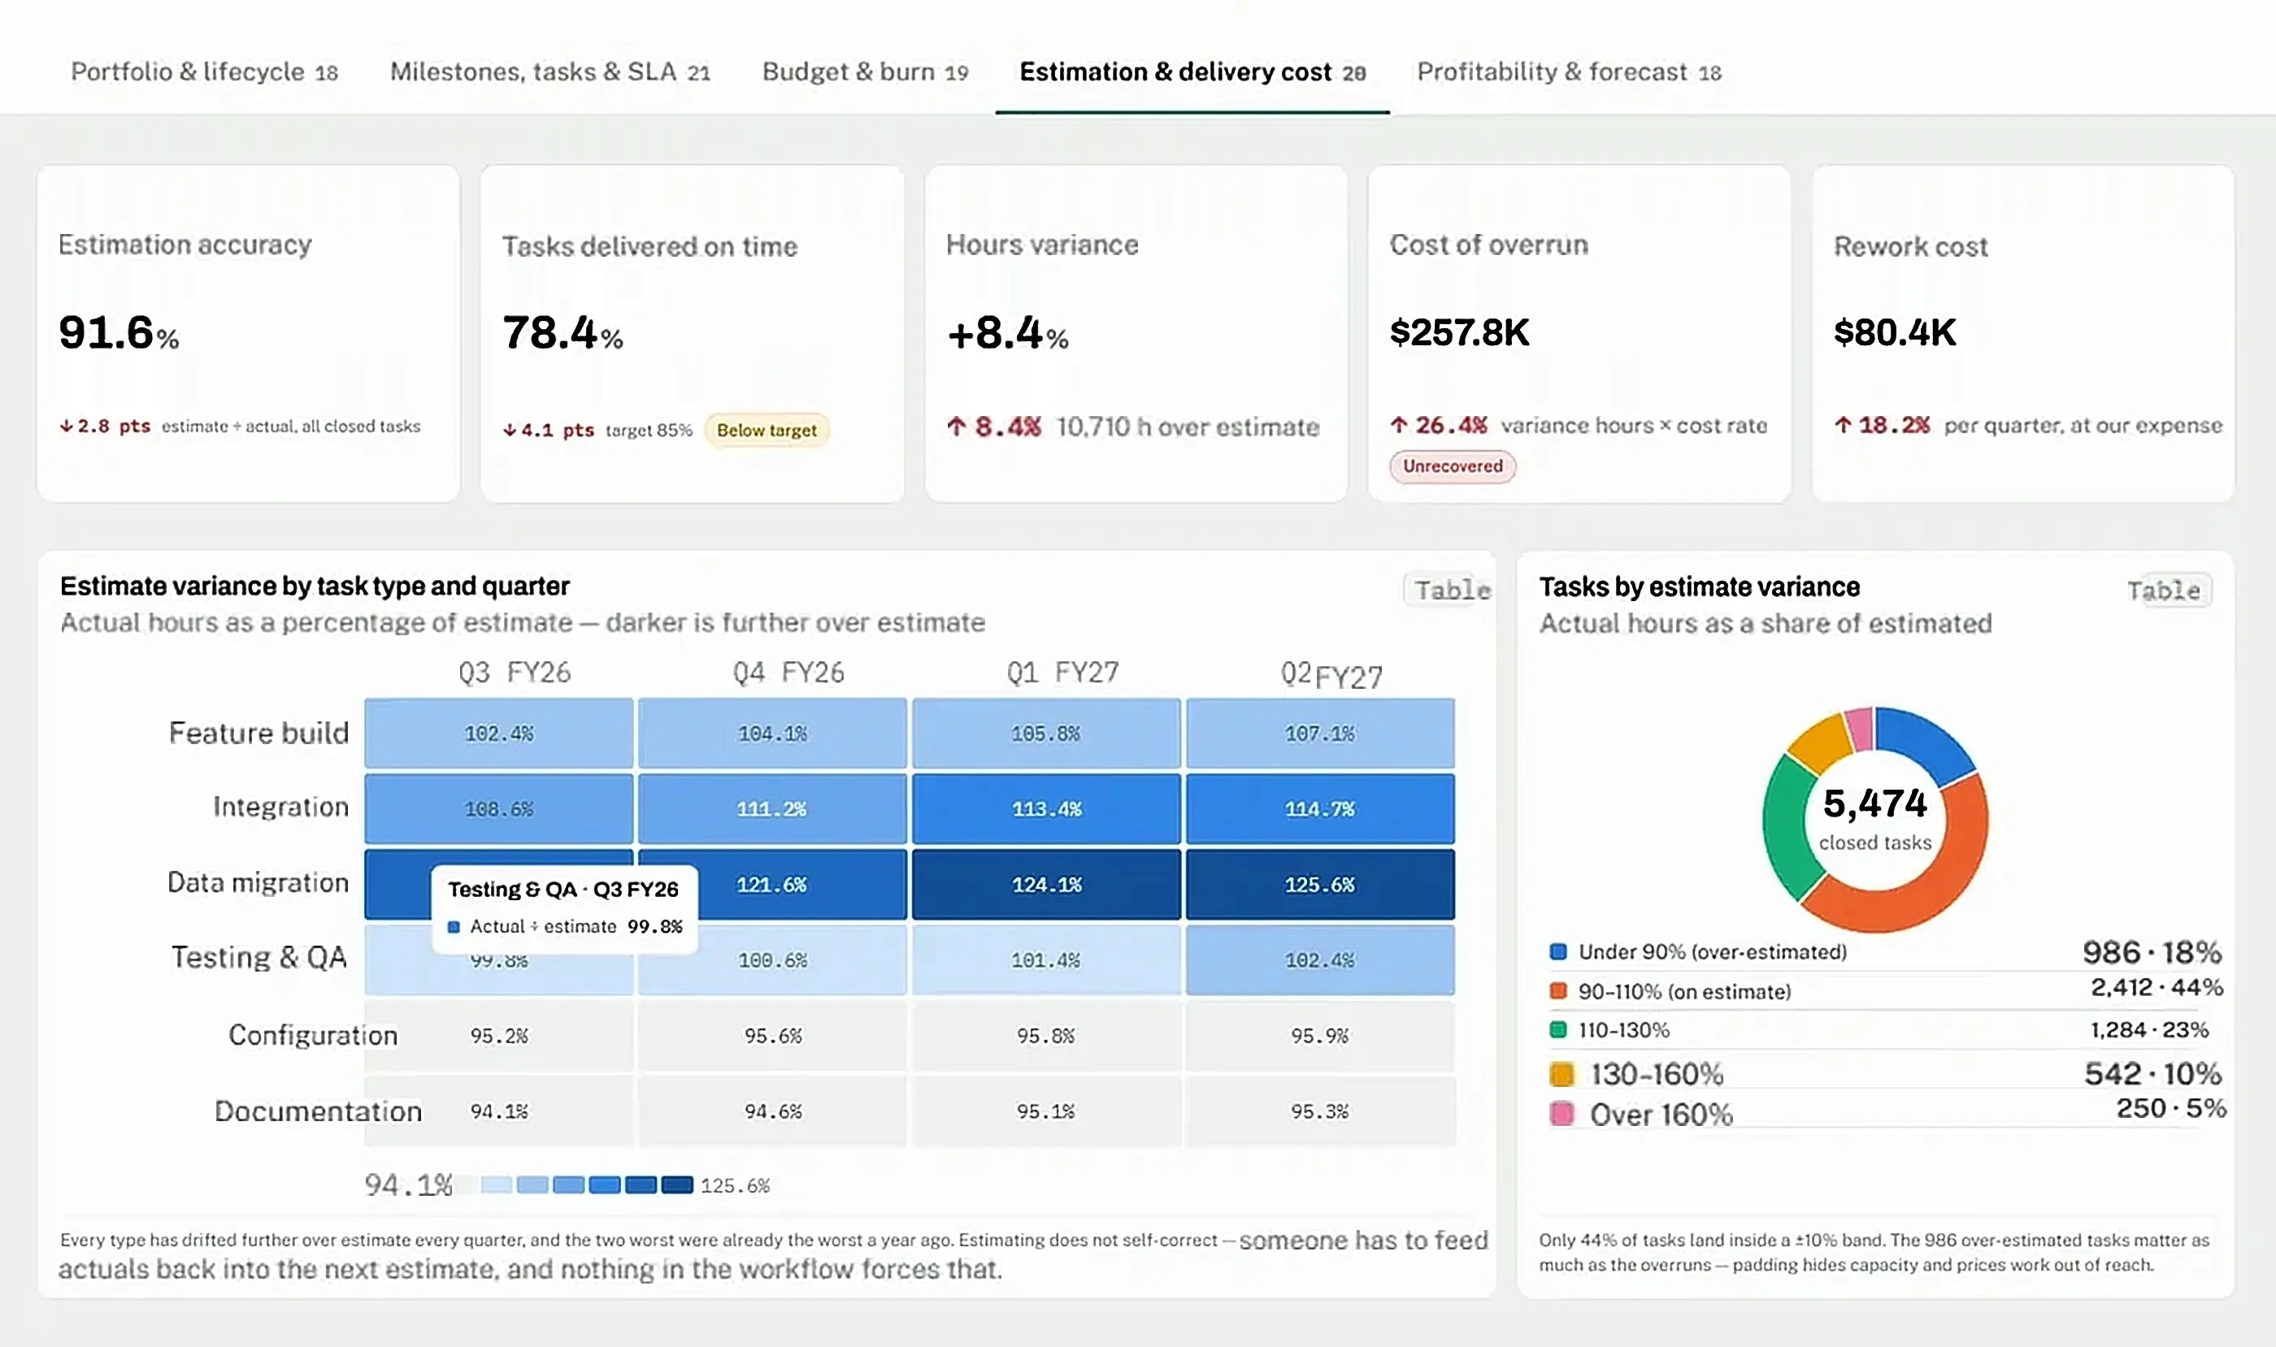Click the 5,474 closed tasks donut center
This screenshot has height=1347, width=2276.
(x=1874, y=819)
